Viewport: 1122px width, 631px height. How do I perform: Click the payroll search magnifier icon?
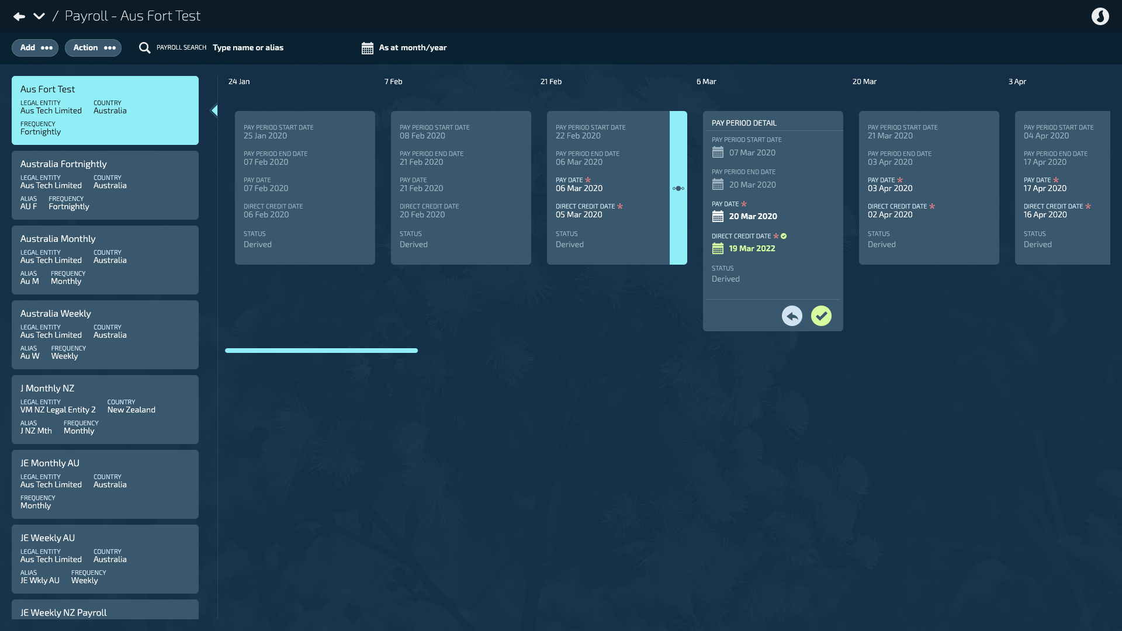click(144, 48)
